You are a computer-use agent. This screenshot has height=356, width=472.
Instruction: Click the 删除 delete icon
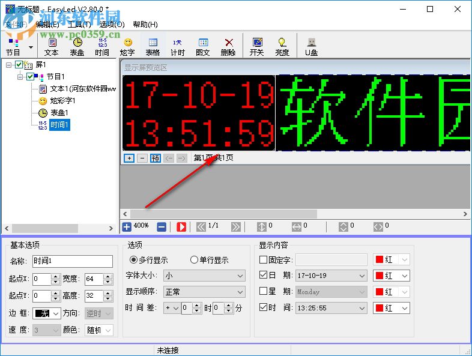[228, 47]
